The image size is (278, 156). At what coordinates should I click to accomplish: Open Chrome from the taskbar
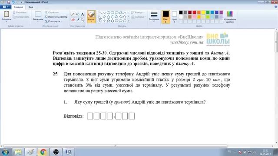coord(43,152)
